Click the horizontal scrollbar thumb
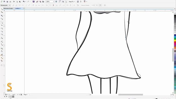The width and height of the screenshot is (176, 99). coord(131,95)
